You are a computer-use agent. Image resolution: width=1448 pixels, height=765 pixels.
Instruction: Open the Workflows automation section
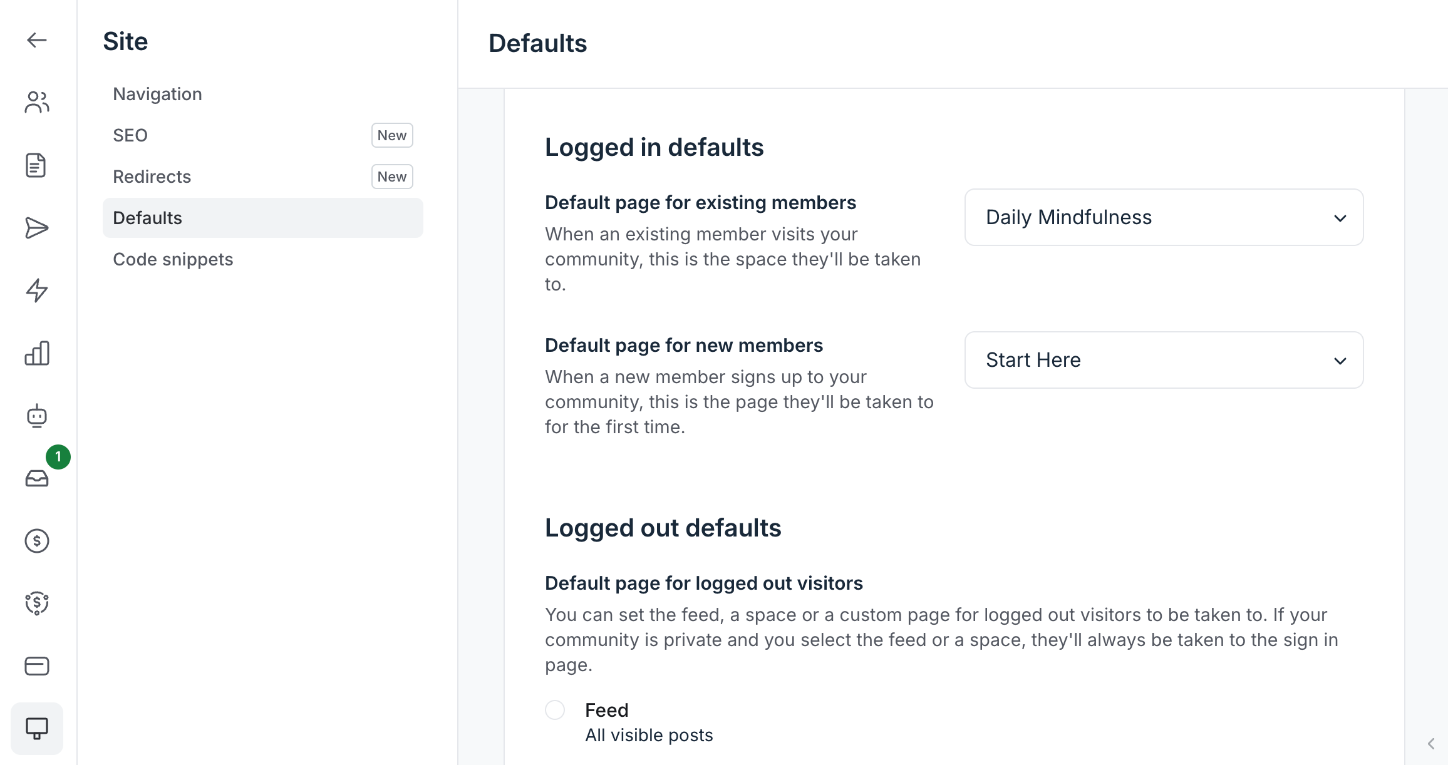click(36, 290)
